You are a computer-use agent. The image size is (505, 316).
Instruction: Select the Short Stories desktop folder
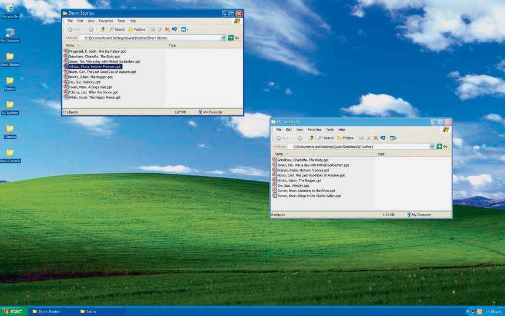point(9,59)
